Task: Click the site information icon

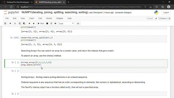Action: [x=18, y=7]
